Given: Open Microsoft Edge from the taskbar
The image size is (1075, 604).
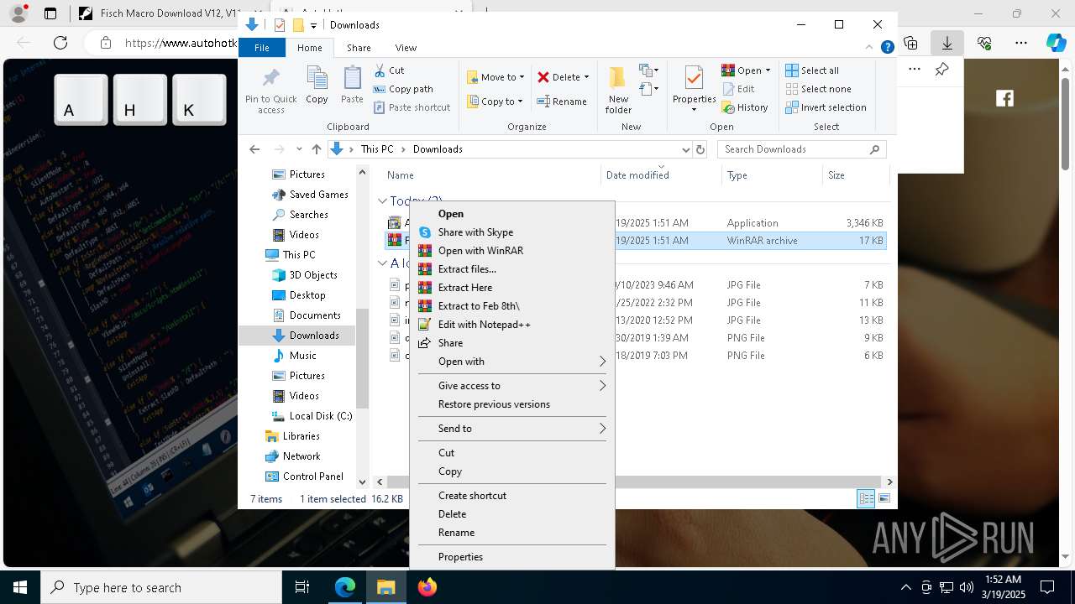Looking at the screenshot, I should pyautogui.click(x=345, y=587).
